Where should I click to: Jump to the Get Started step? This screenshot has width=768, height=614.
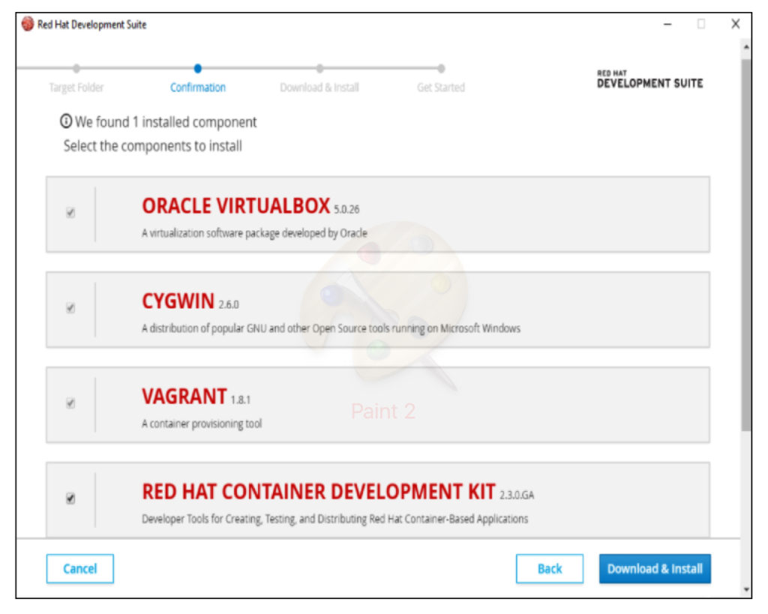click(441, 88)
